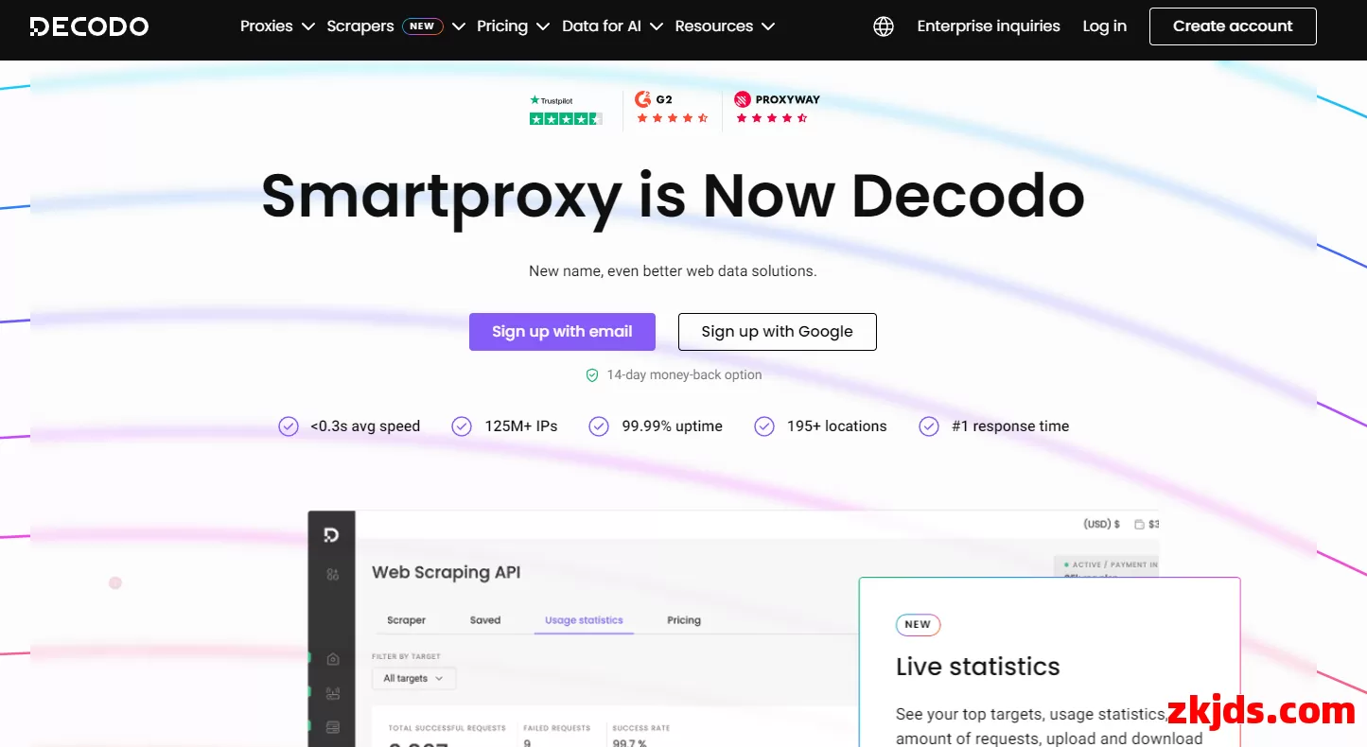Click the Live statistics card heading
This screenshot has width=1367, height=747.
(978, 667)
